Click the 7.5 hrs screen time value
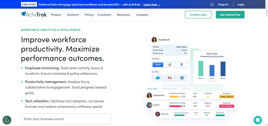The height and width of the screenshot is (126, 268). pyautogui.click(x=184, y=50)
